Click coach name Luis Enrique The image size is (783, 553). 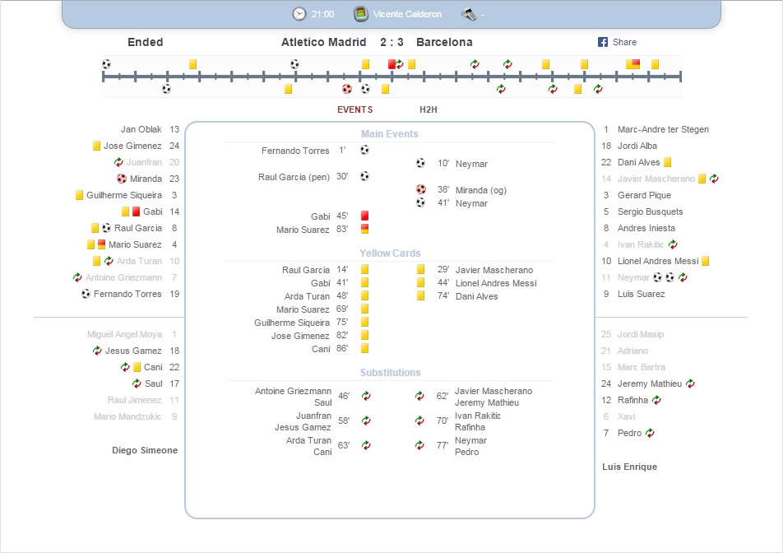(630, 467)
